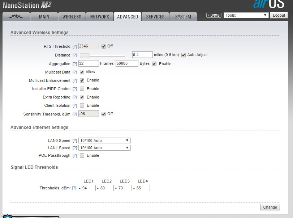The height and width of the screenshot is (218, 293).
Task: Toggle Aggregation Enable checkbox
Action: (154, 64)
